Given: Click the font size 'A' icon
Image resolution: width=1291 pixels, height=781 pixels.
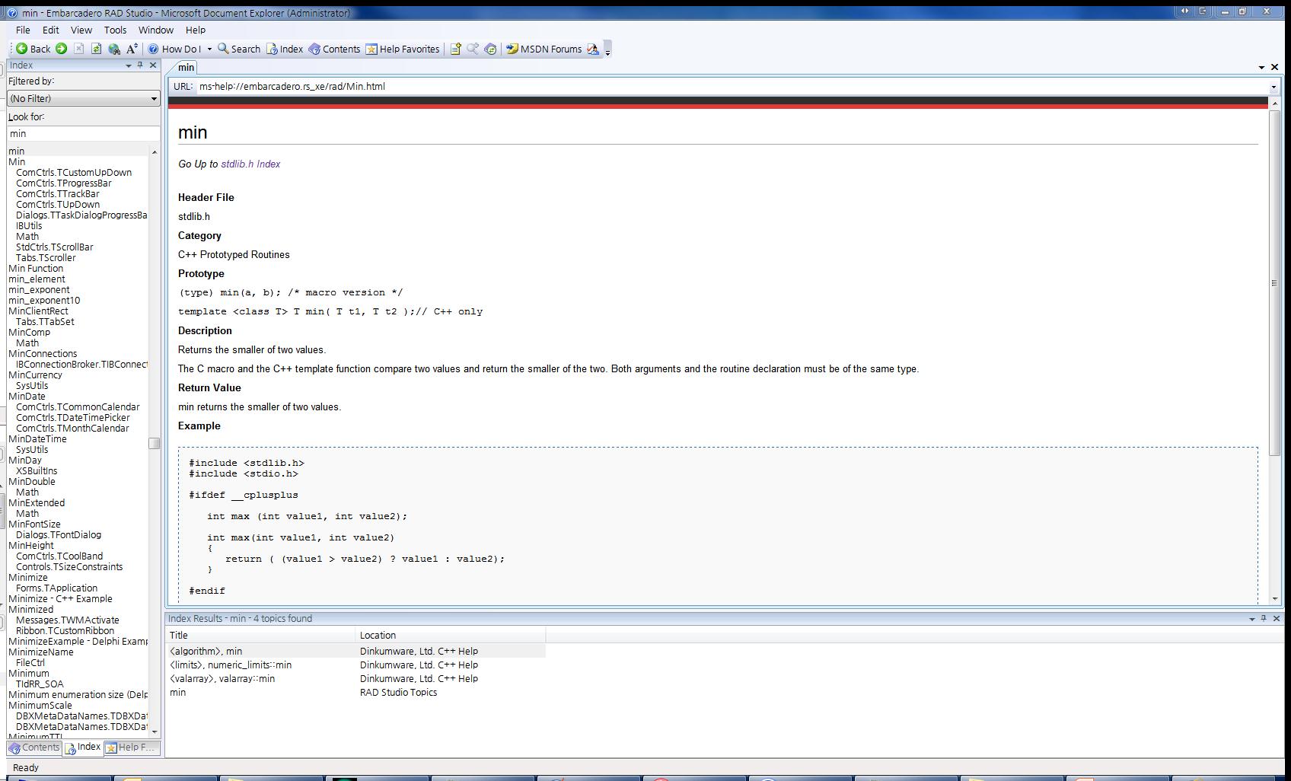Looking at the screenshot, I should (132, 49).
